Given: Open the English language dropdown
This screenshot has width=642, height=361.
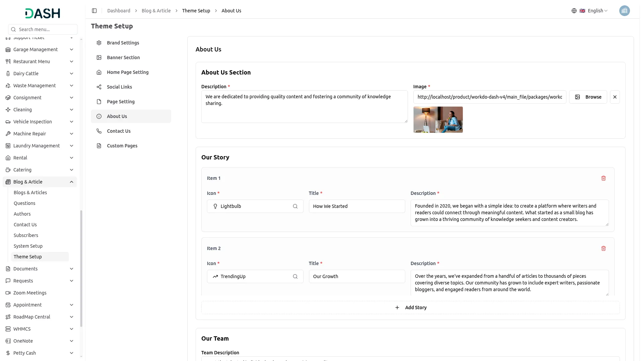Looking at the screenshot, I should 595,11.
